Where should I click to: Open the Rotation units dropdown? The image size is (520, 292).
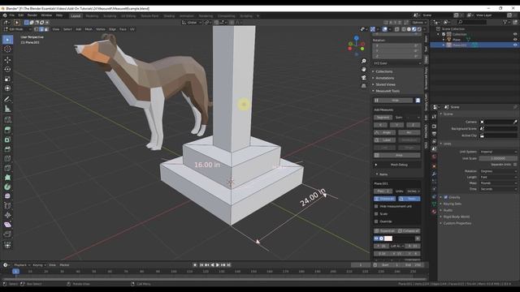[498, 171]
